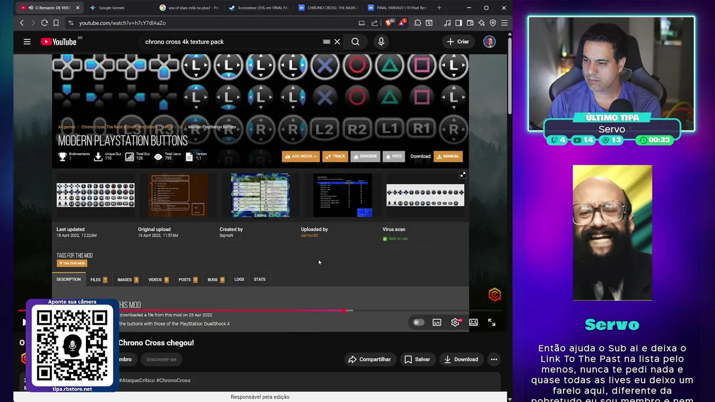Switch to the Economize 35% Steam tab
Screen dimensions: 715x402
pos(259,8)
